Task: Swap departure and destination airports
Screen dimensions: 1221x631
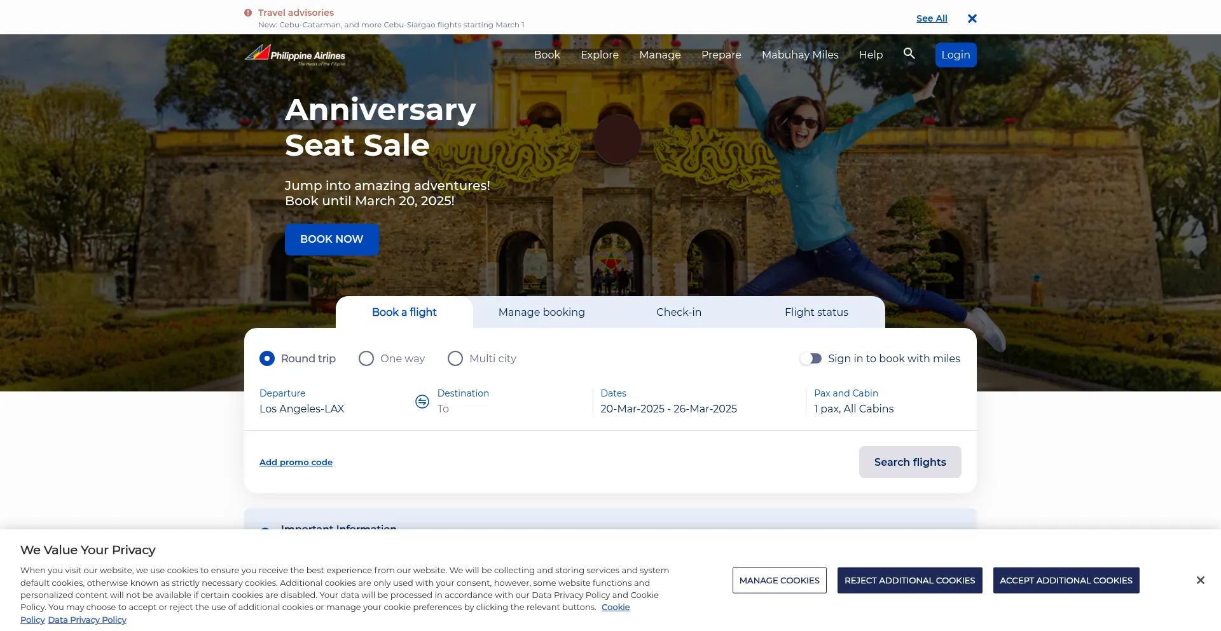Action: 422,402
